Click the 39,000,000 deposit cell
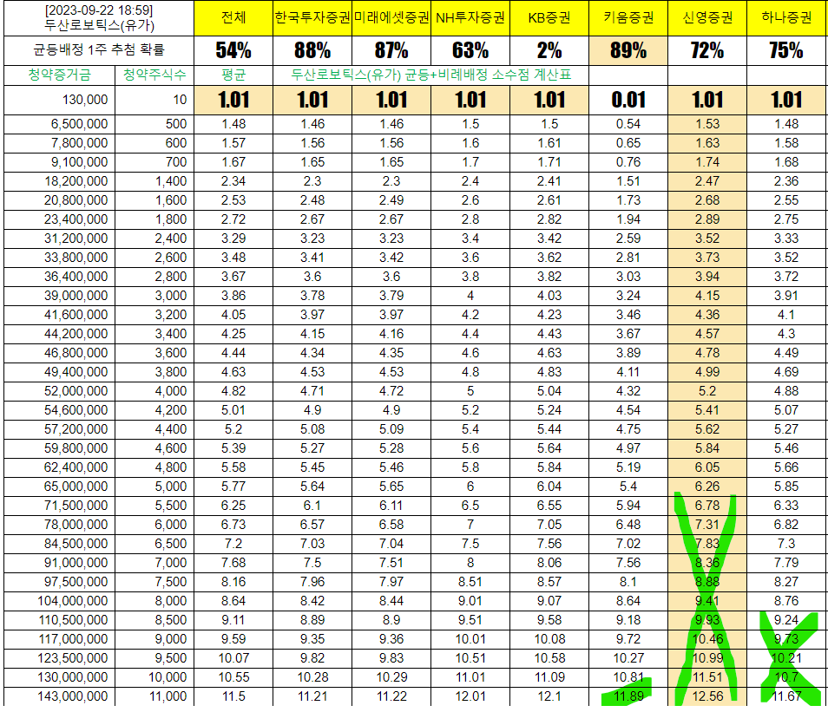Screen dimensions: 828x712 pyautogui.click(x=59, y=296)
